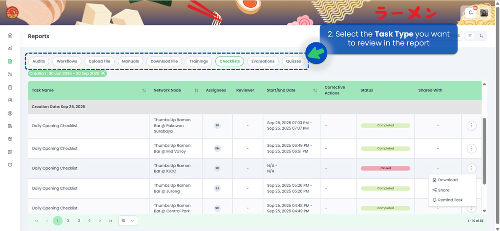Open three-dot menu for Pakuwon Surabaya row
The height and width of the screenshot is (231, 500).
(x=471, y=126)
